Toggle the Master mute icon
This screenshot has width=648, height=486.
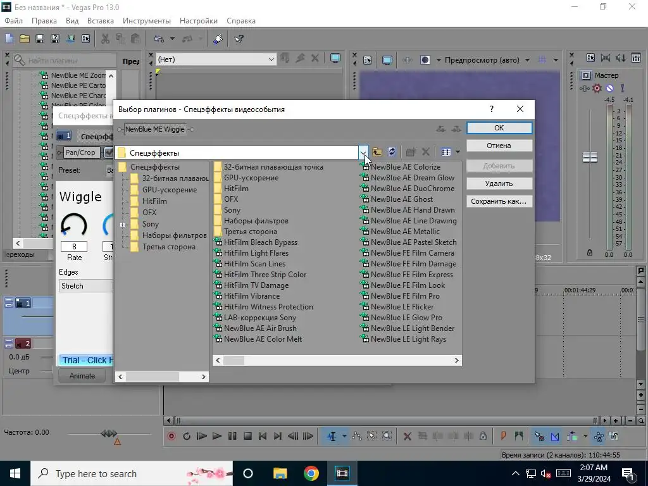609,88
